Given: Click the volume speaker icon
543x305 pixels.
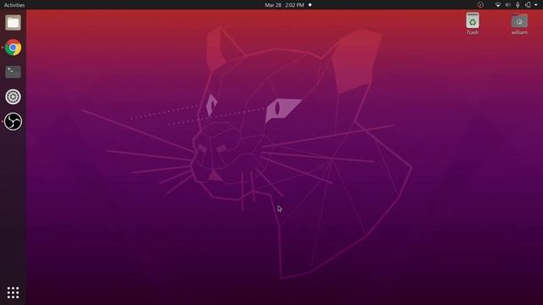Looking at the screenshot, I should [507, 5].
